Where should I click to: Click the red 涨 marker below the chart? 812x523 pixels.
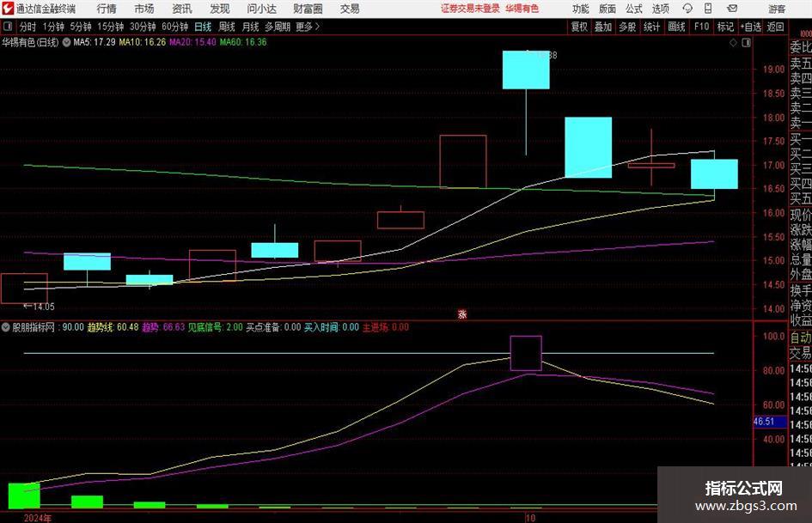462,313
